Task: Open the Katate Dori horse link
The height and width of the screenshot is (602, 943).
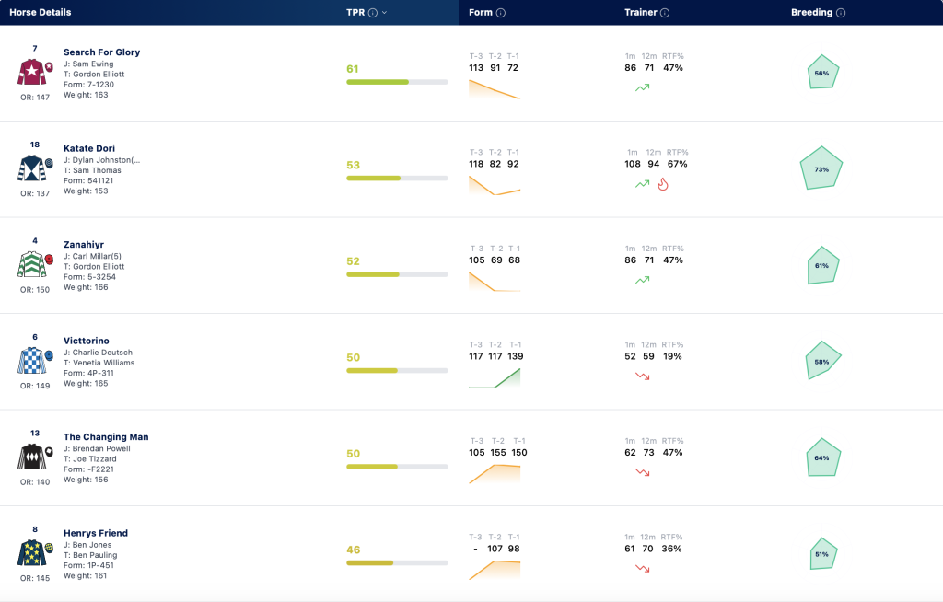Action: pyautogui.click(x=89, y=148)
